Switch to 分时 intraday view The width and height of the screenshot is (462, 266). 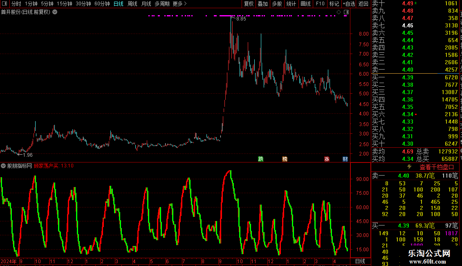(16, 4)
